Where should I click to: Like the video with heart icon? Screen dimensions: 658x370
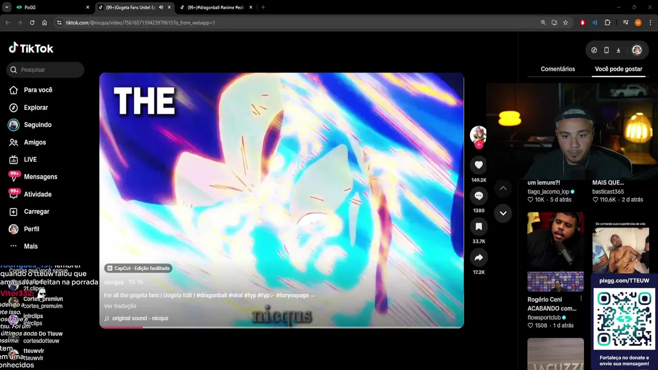click(479, 165)
